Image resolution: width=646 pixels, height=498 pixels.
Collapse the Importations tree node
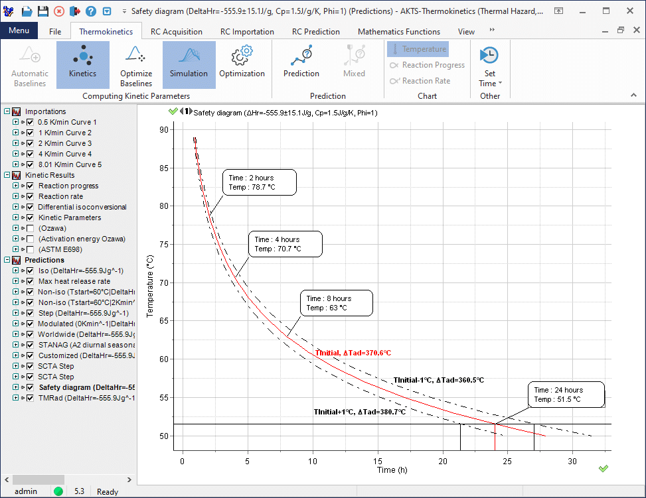7,111
